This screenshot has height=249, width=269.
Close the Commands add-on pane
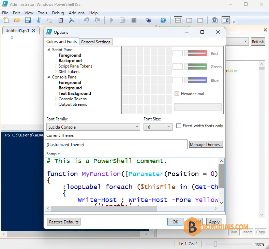265,30
